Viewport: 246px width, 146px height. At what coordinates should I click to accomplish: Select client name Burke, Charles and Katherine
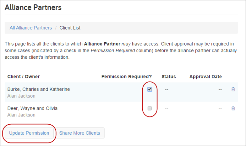pyautogui.click(x=39, y=89)
